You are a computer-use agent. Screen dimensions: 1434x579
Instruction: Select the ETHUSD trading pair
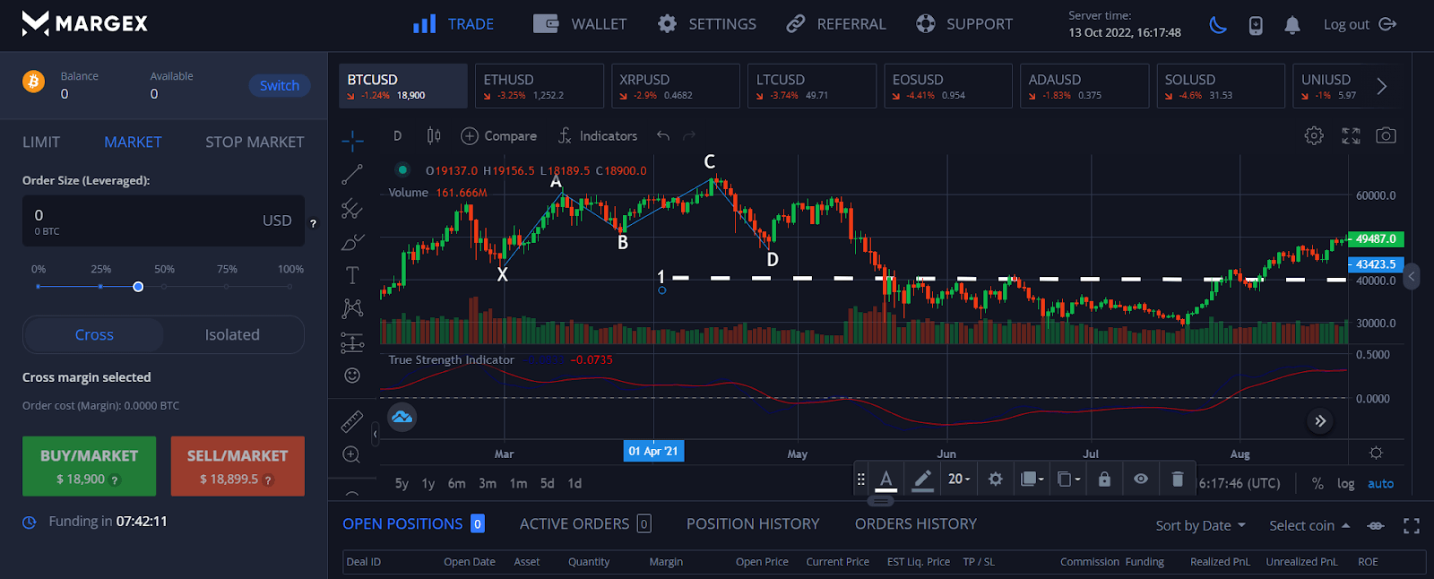tap(539, 86)
